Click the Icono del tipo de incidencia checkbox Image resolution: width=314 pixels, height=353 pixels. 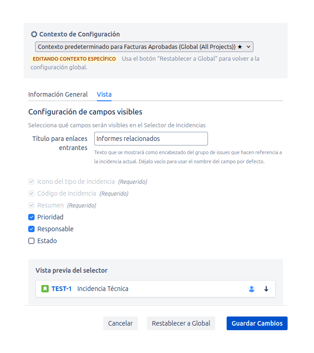click(31, 182)
